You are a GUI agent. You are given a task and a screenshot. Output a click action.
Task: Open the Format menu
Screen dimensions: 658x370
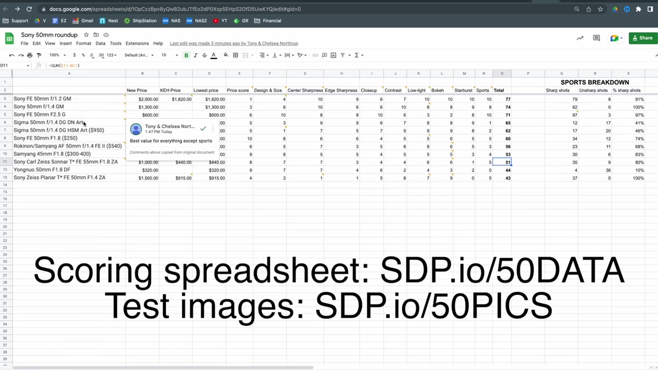point(83,43)
